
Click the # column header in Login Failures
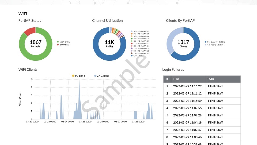[x=167, y=79]
